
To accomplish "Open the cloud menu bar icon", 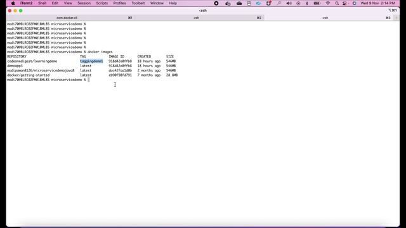I will pyautogui.click(x=239, y=3).
